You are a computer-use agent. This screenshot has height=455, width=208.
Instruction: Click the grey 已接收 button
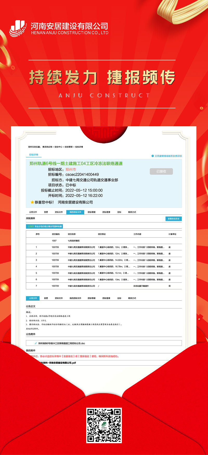(161, 171)
